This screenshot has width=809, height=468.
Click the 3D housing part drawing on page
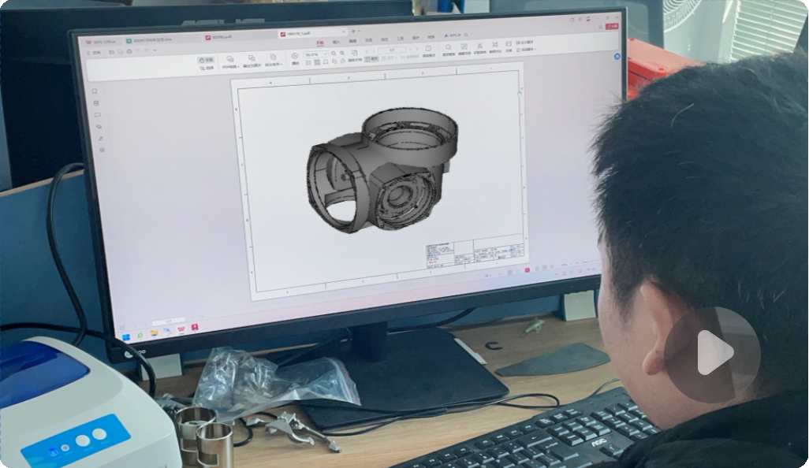[x=382, y=170]
